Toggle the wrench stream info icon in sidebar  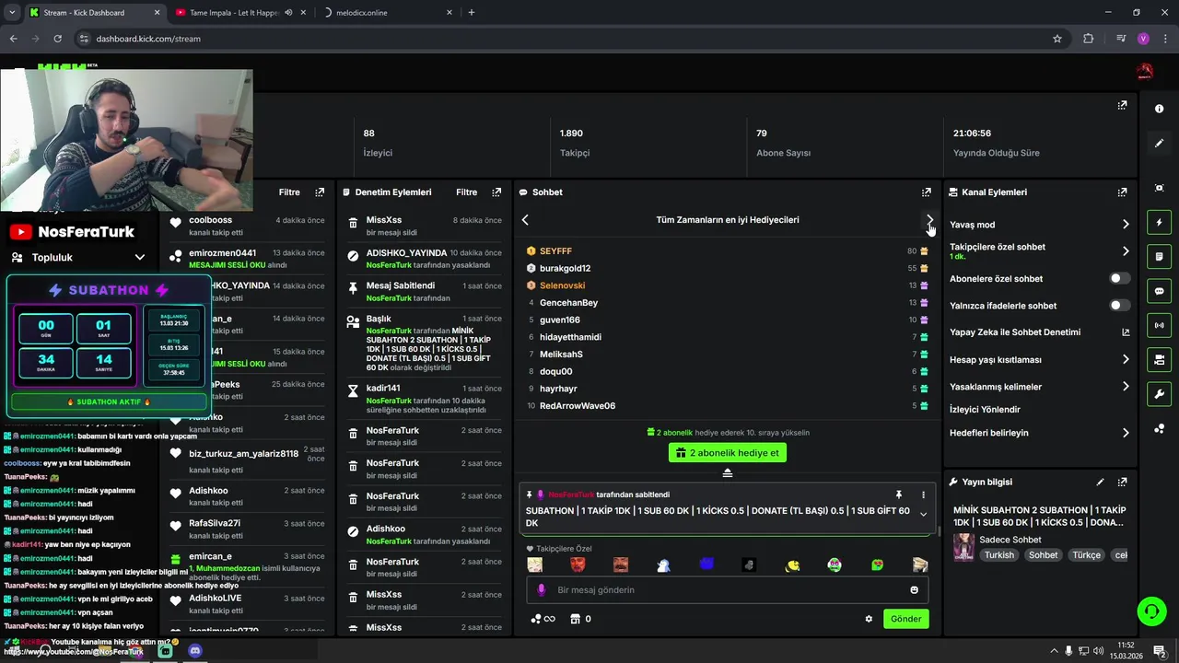click(1159, 394)
